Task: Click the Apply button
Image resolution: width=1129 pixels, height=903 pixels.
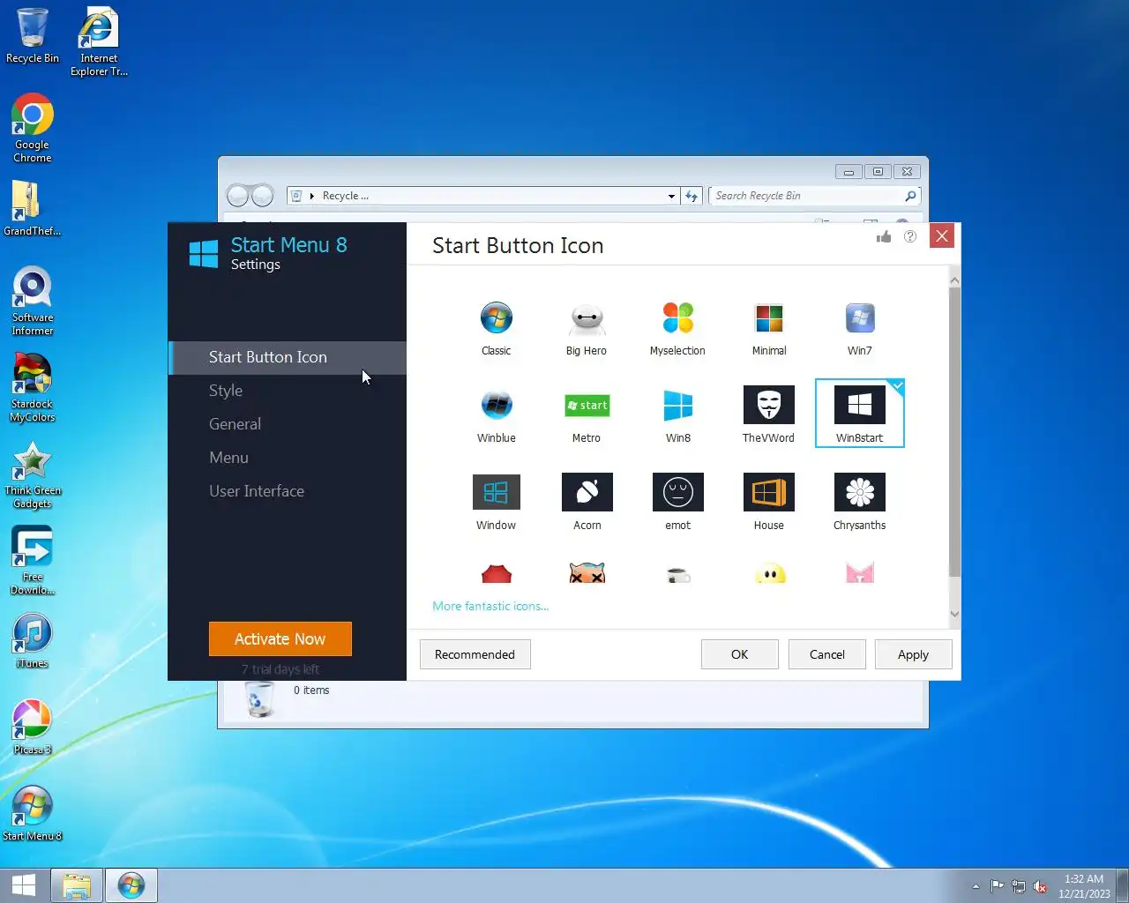Action: [x=913, y=654]
